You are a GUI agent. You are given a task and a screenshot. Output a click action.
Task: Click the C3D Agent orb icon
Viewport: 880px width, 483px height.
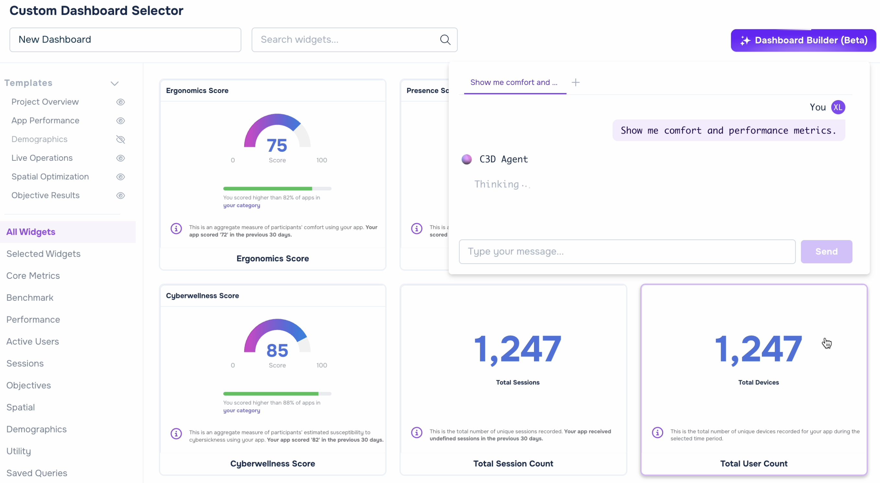coord(467,159)
